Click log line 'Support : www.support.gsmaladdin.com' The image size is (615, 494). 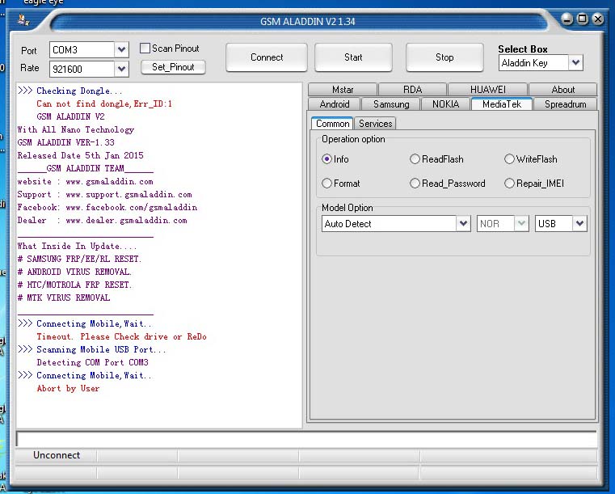[x=104, y=194]
